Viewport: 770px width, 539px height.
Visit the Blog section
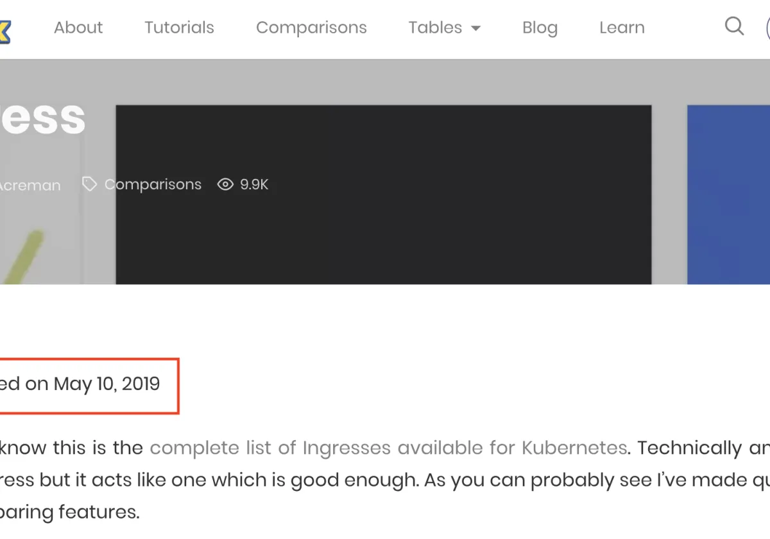click(x=540, y=28)
